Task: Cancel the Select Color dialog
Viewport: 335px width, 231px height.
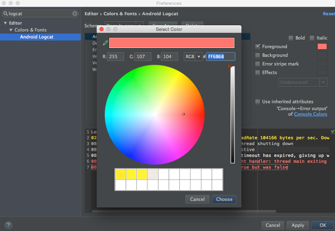Action: pos(197,199)
